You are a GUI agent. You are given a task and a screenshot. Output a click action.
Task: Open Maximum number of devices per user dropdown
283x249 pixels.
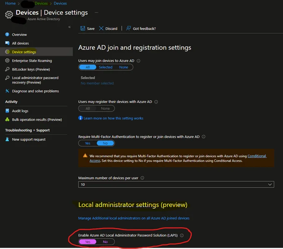click(176, 184)
